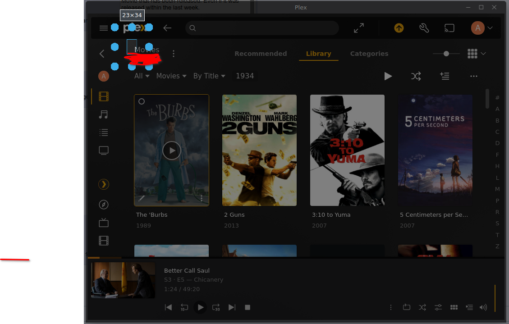The height and width of the screenshot is (324, 509).
Task: Adjust the poster size slider
Action: [446, 54]
